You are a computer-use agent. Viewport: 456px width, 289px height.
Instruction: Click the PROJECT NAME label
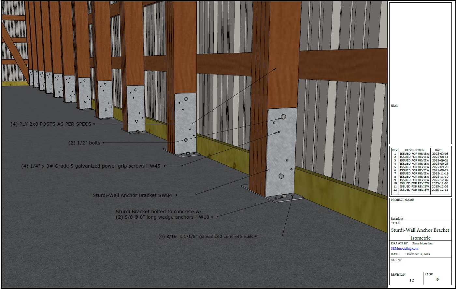402,200
